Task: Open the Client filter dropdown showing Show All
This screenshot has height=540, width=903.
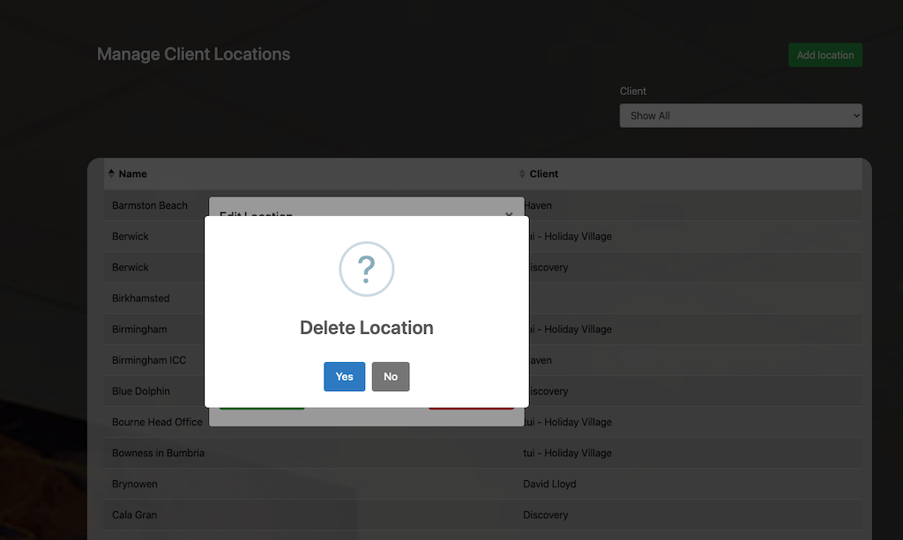Action: 741,115
